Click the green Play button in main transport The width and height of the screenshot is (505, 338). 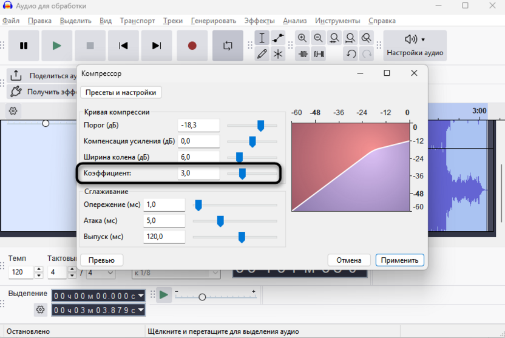click(57, 46)
